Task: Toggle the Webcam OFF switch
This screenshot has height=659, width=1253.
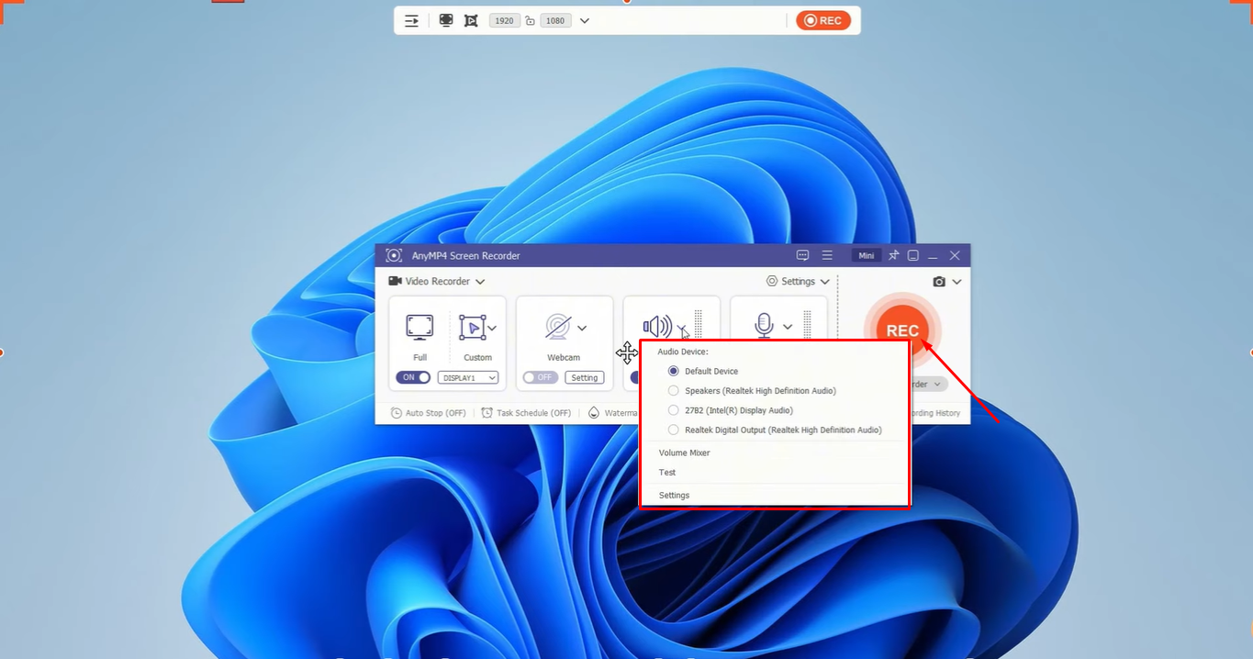Action: 539,377
